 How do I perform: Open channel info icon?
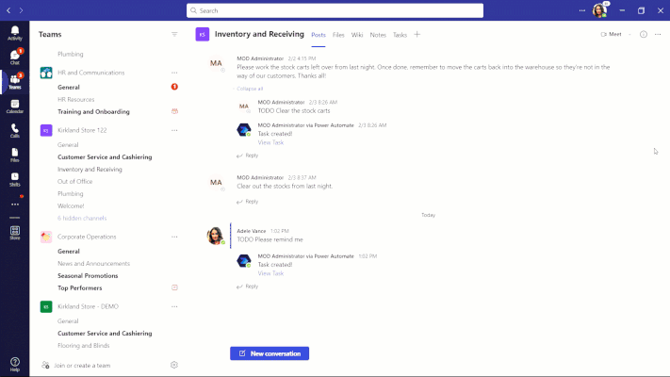(643, 34)
